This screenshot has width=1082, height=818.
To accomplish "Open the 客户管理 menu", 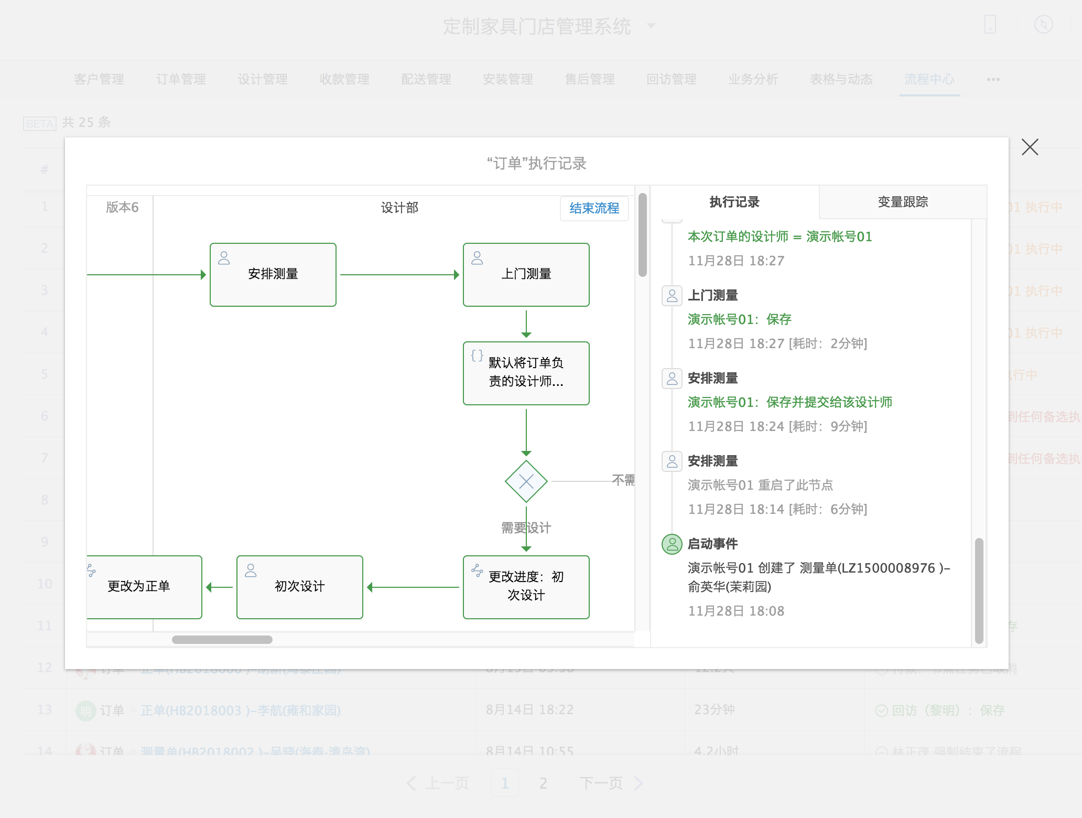I will (99, 79).
